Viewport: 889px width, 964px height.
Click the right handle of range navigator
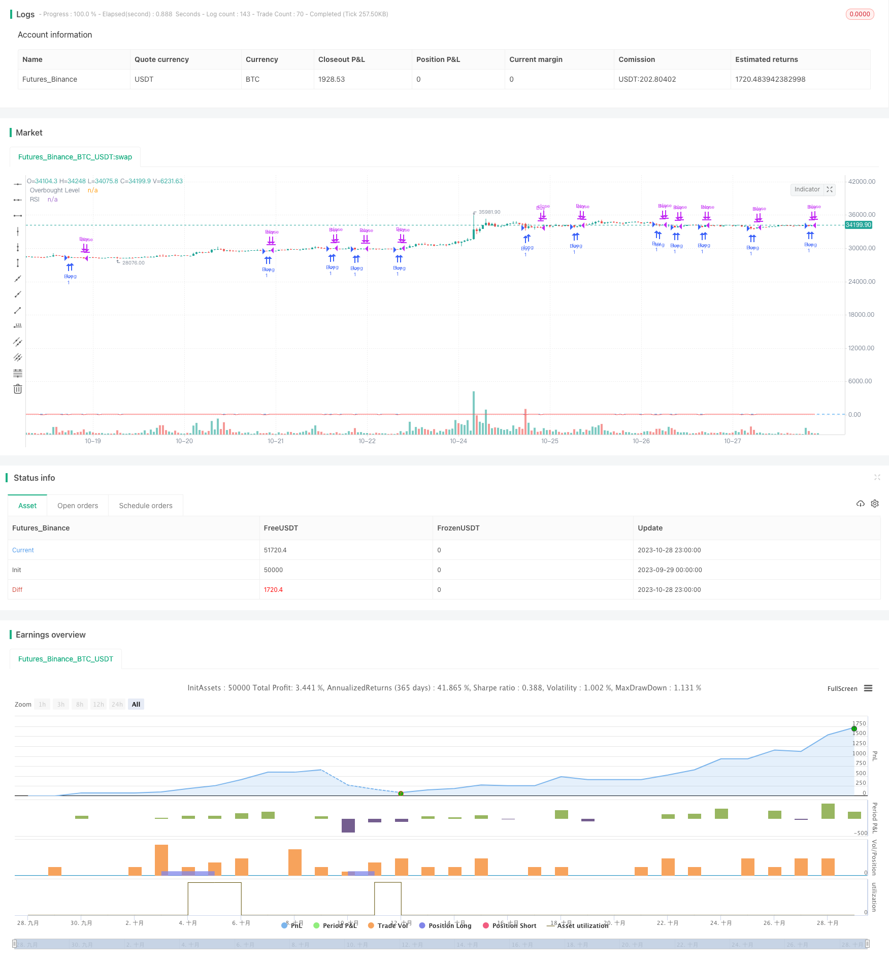point(867,944)
